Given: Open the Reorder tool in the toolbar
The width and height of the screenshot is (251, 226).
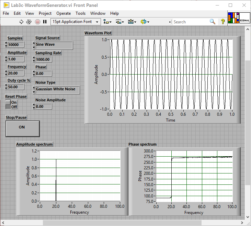Looking at the screenshot, I should pos(144,22).
